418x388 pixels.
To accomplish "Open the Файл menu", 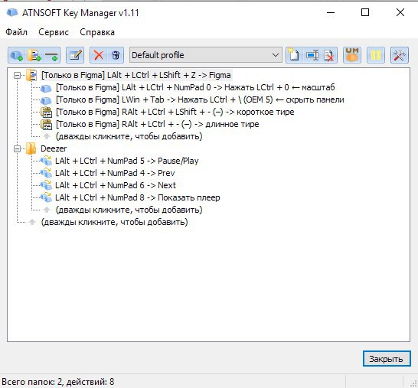I will click(17, 32).
